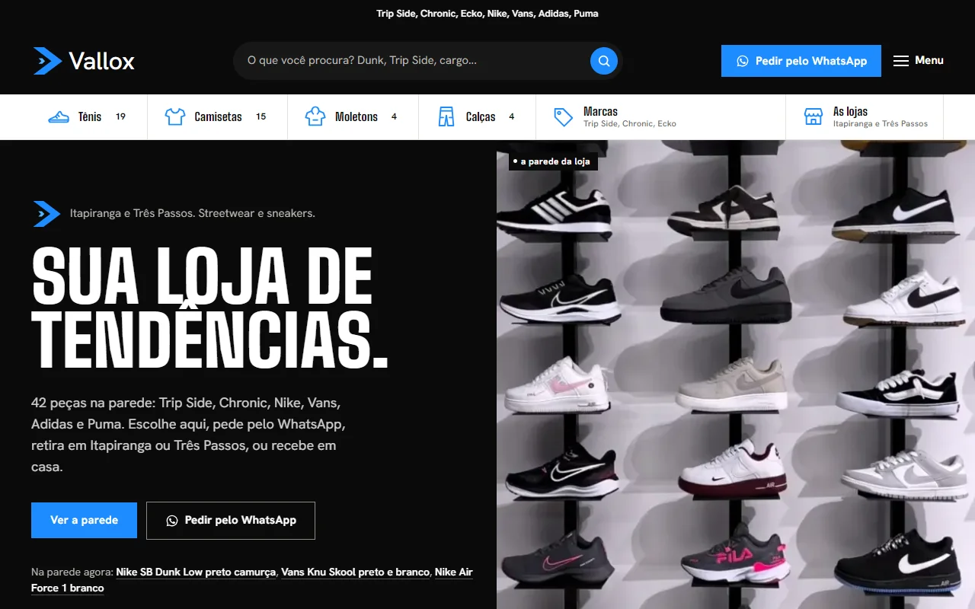The image size is (975, 609).
Task: Open the Nike SB Dunk Low preto camurça link
Action: click(x=196, y=572)
